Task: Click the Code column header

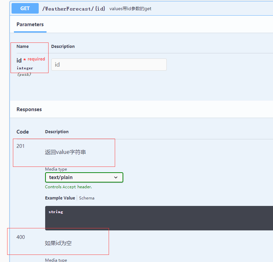Action: click(x=23, y=132)
